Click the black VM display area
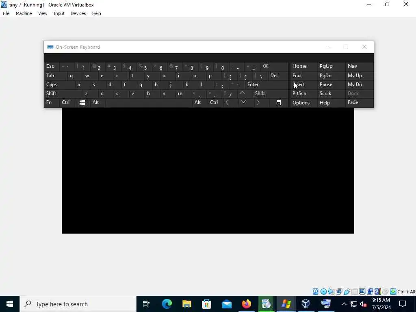Image resolution: width=416 pixels, height=312 pixels. (x=208, y=171)
